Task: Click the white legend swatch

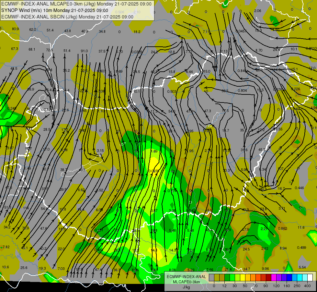Action: tap(310, 277)
